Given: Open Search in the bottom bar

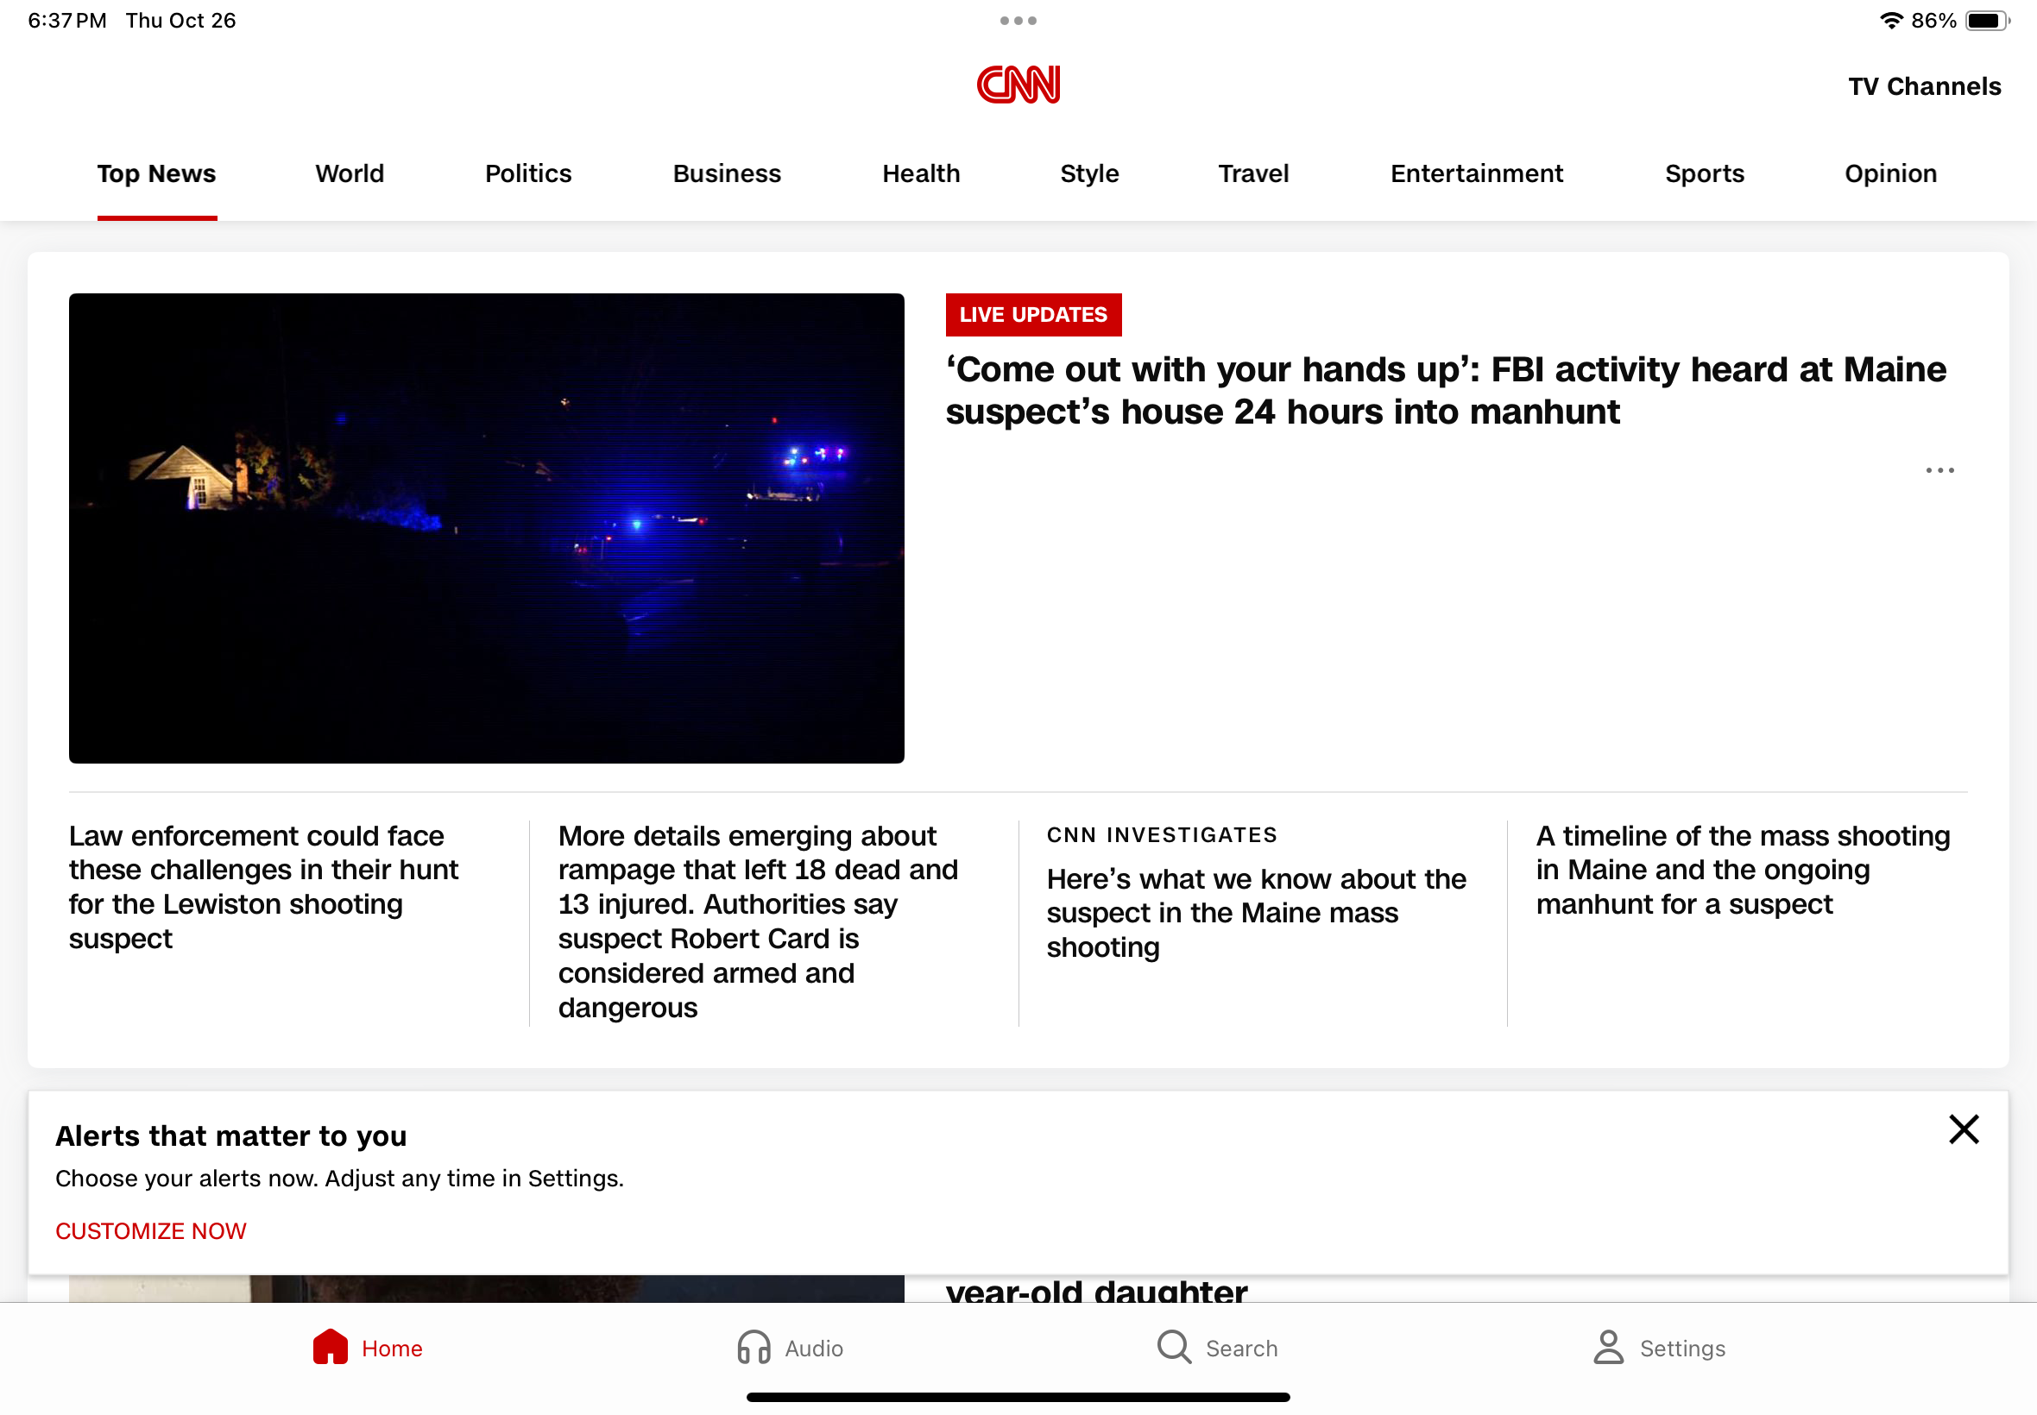Looking at the screenshot, I should (1217, 1348).
